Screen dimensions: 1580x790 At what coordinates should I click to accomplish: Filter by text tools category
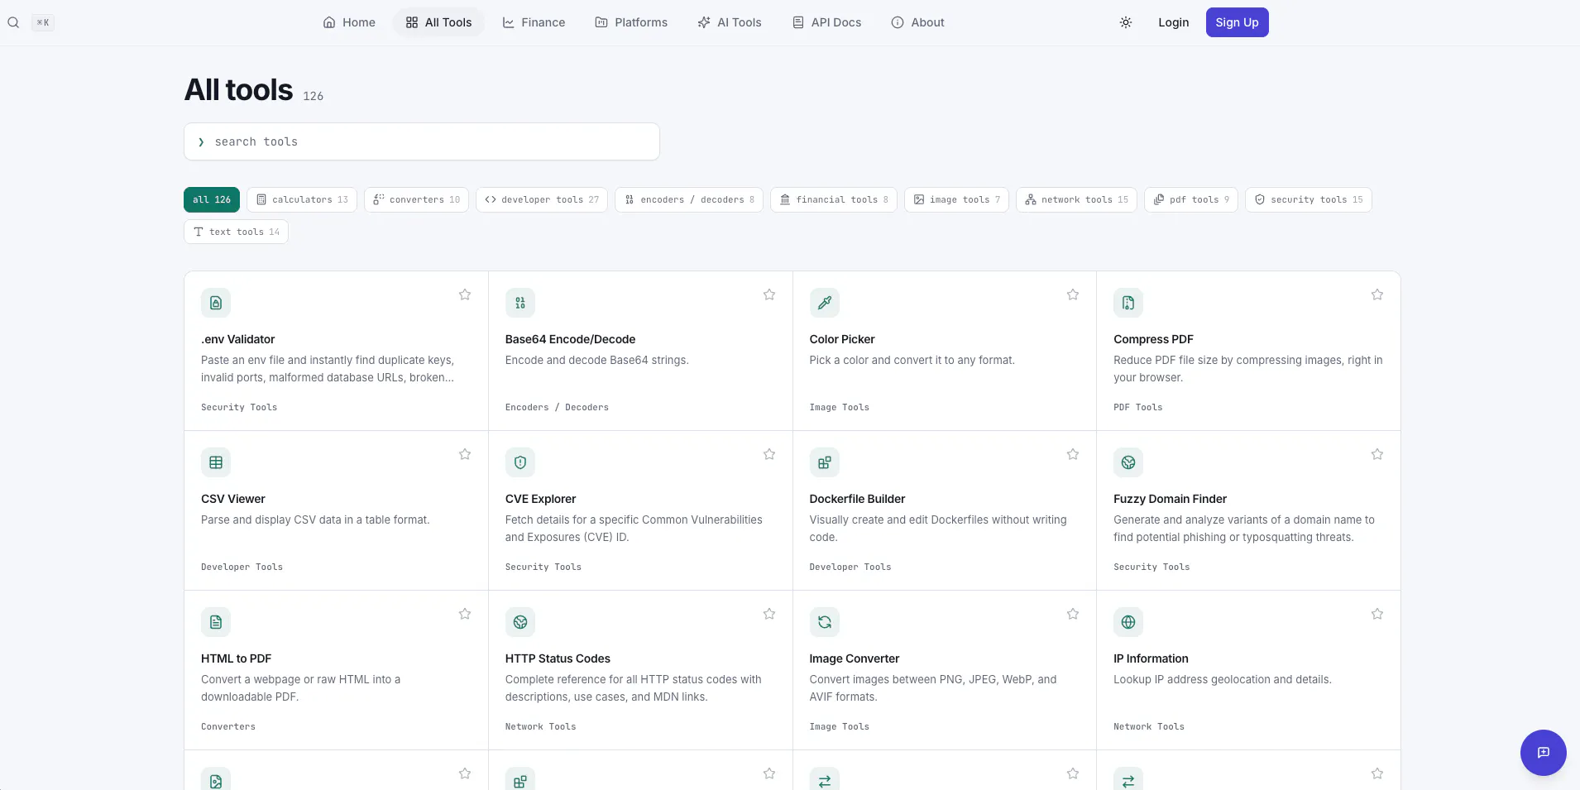coord(236,232)
